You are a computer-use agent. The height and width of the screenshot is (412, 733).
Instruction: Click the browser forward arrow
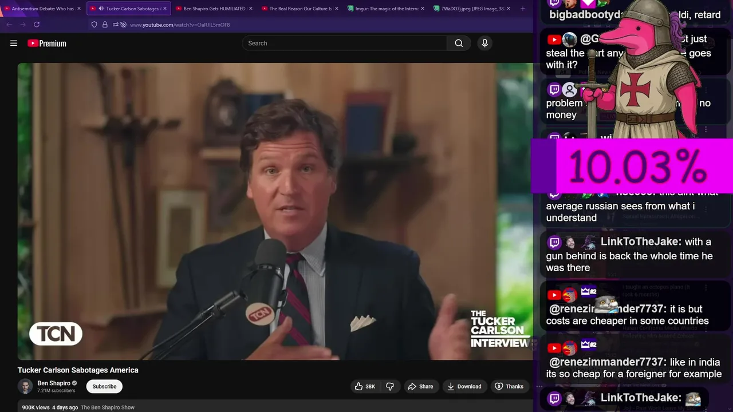click(x=23, y=25)
